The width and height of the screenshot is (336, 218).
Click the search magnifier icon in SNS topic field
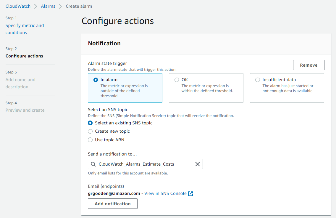[x=93, y=164]
